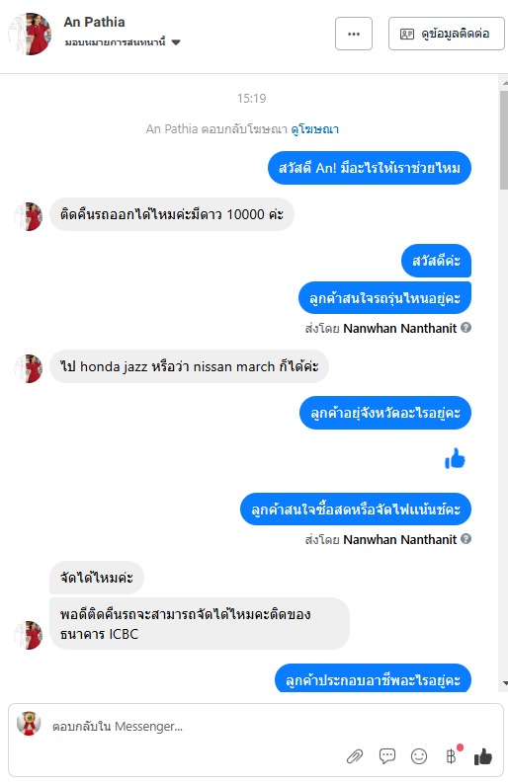Click the thumbs-up sticker in conversation

(x=455, y=458)
